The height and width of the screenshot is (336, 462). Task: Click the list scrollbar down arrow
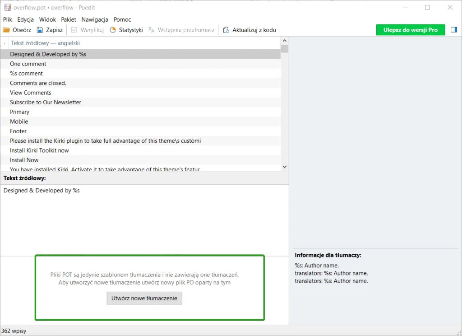point(285,167)
